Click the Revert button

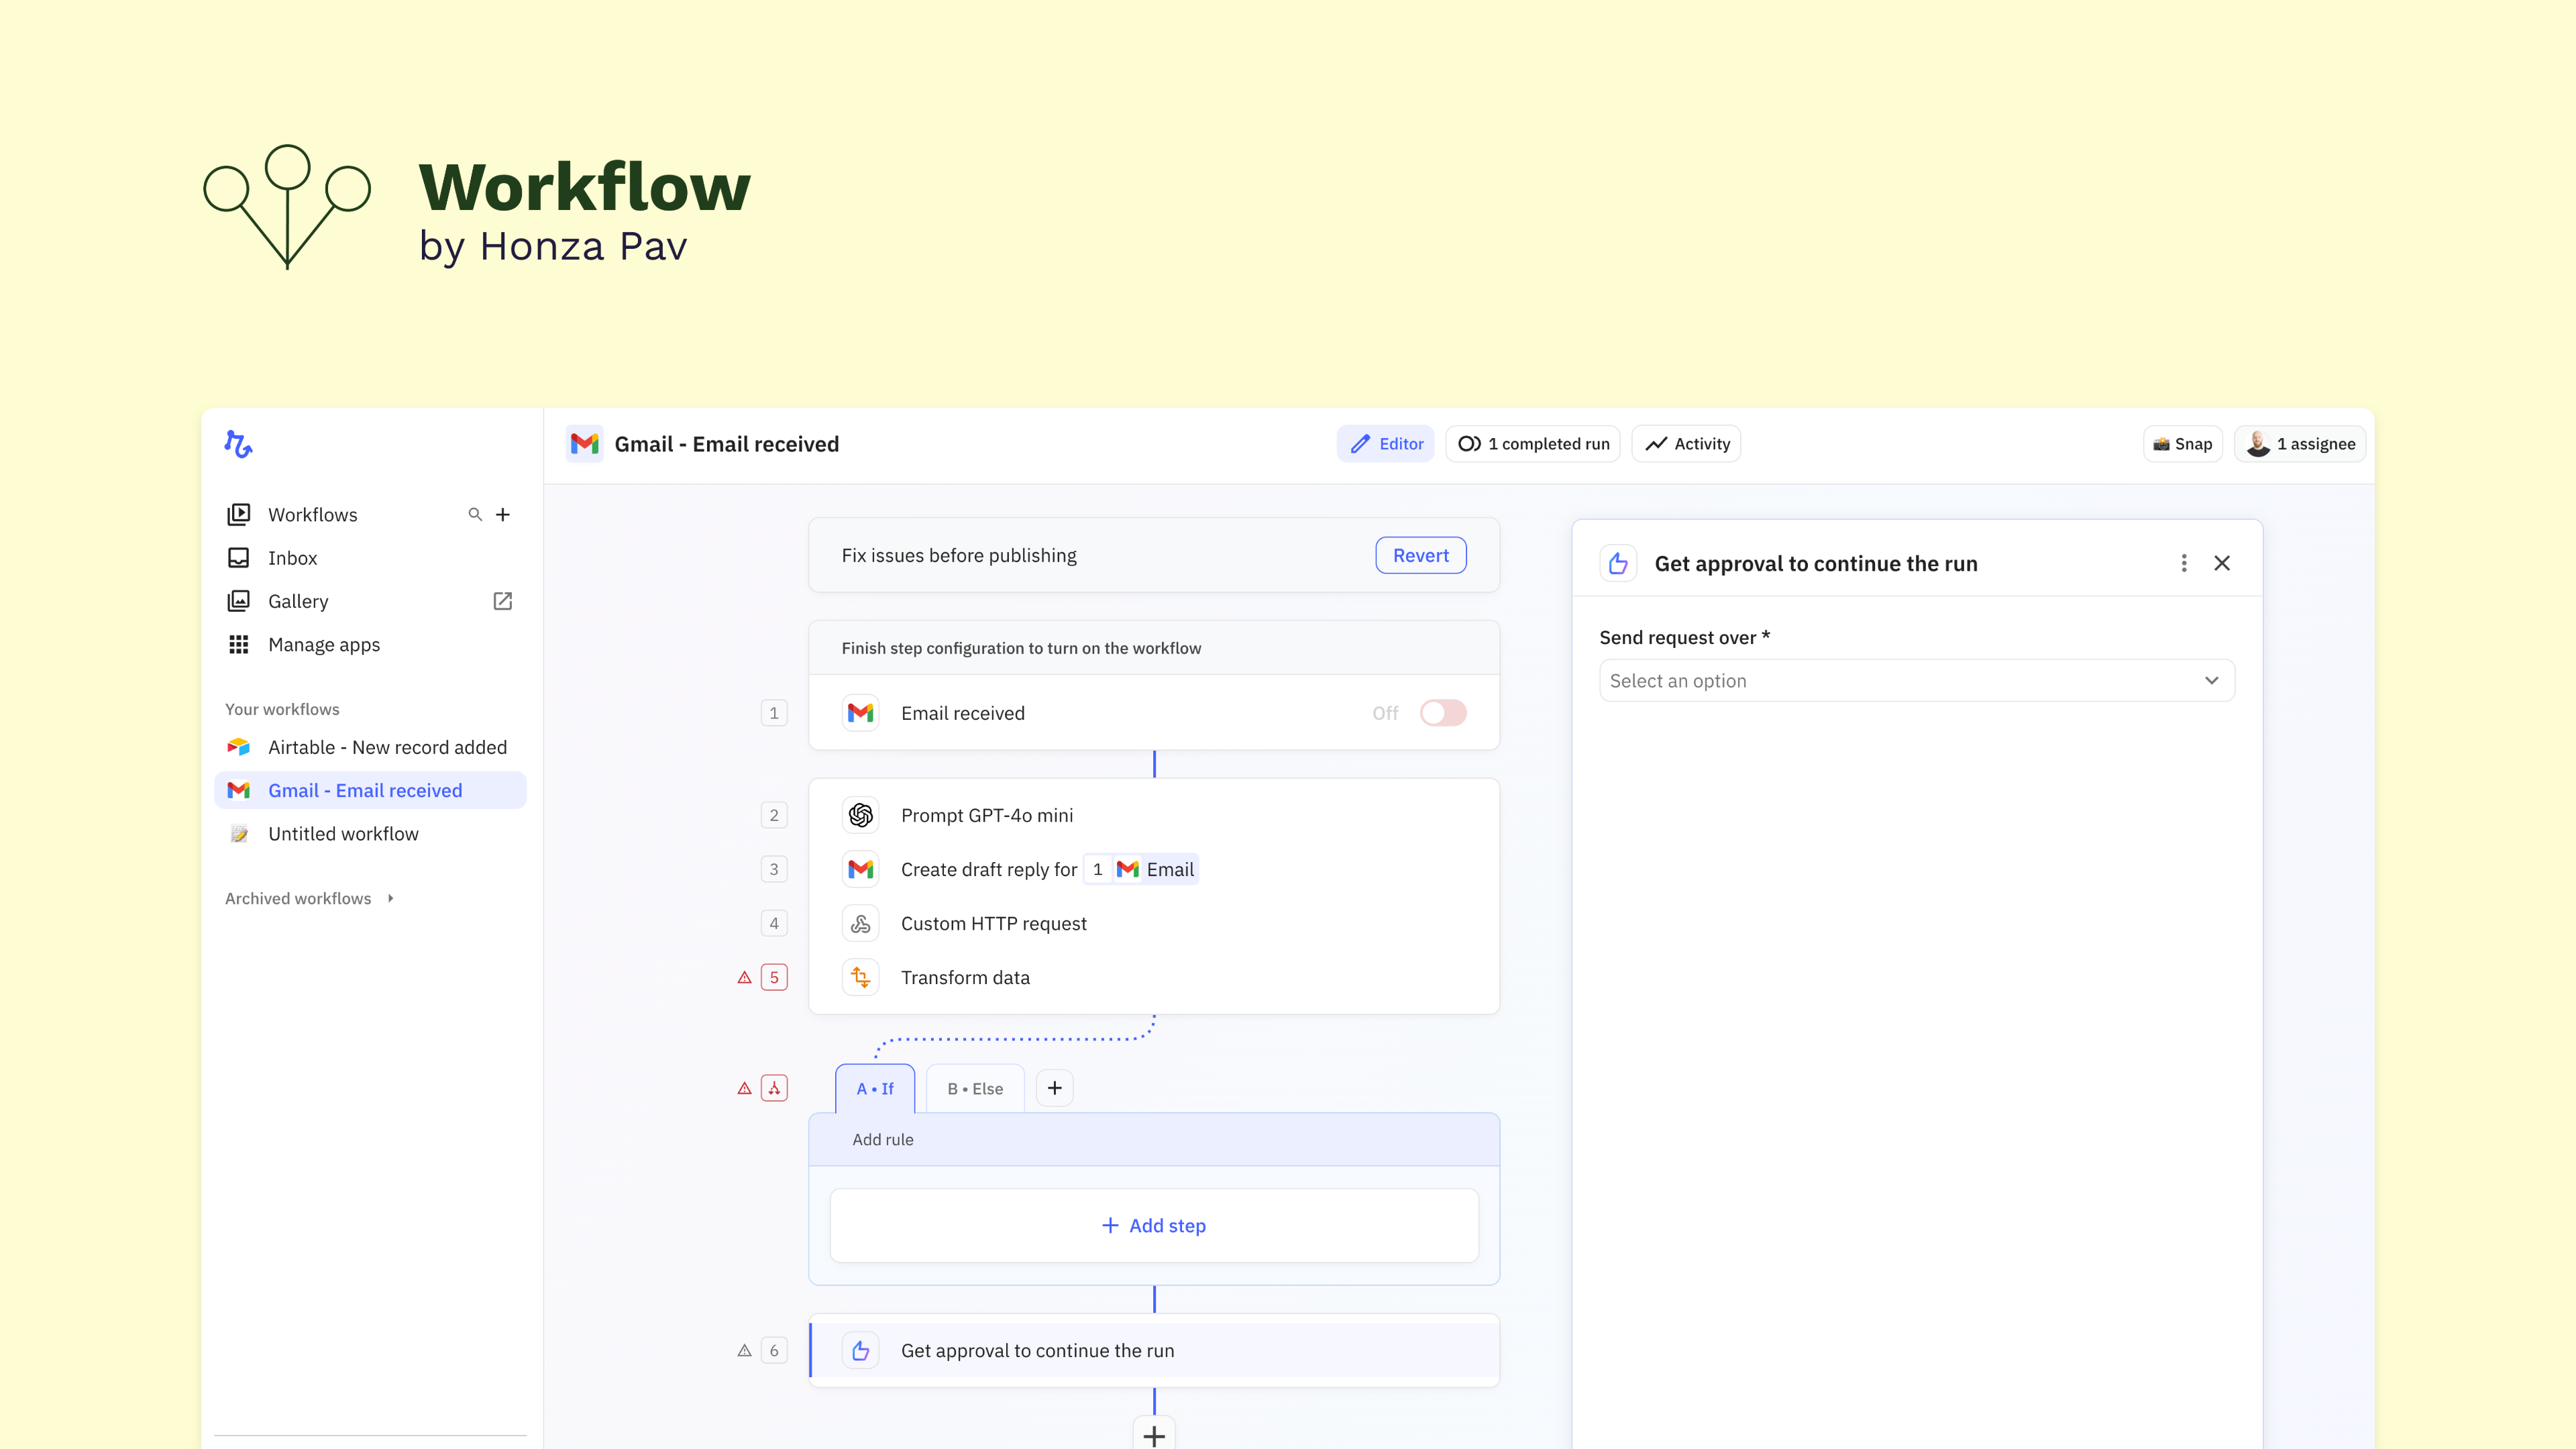(1420, 555)
